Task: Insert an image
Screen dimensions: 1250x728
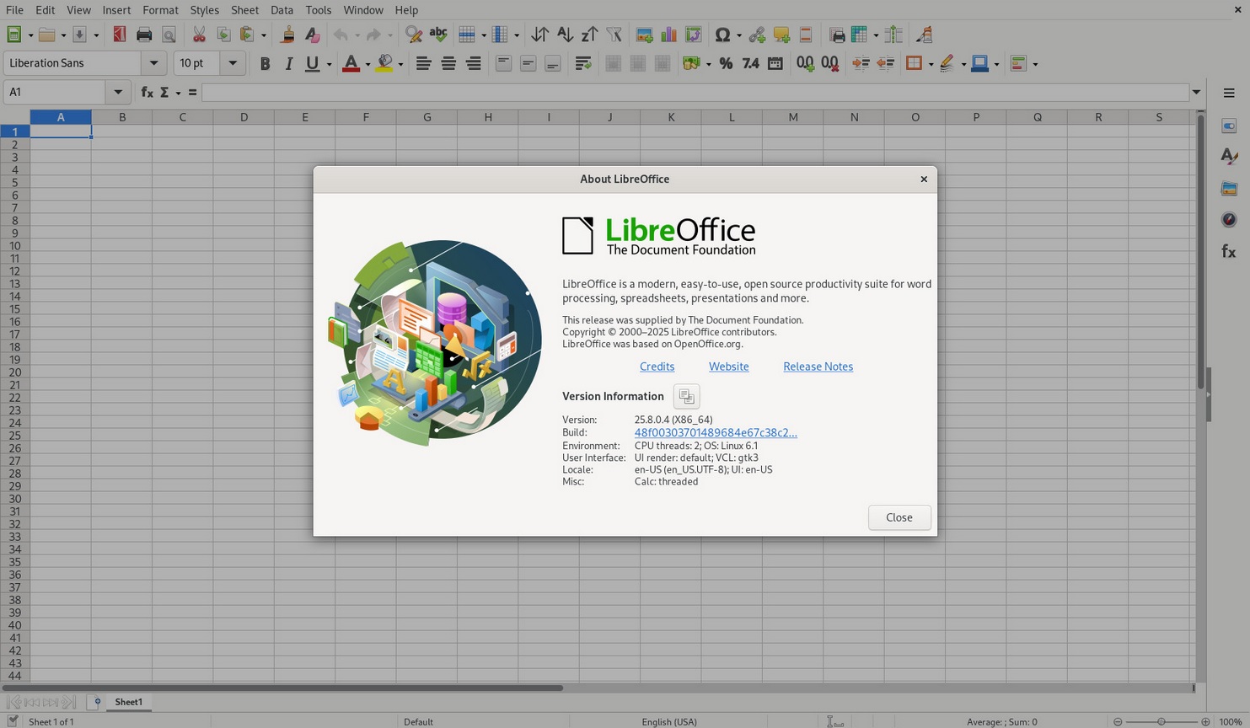Action: click(x=644, y=35)
